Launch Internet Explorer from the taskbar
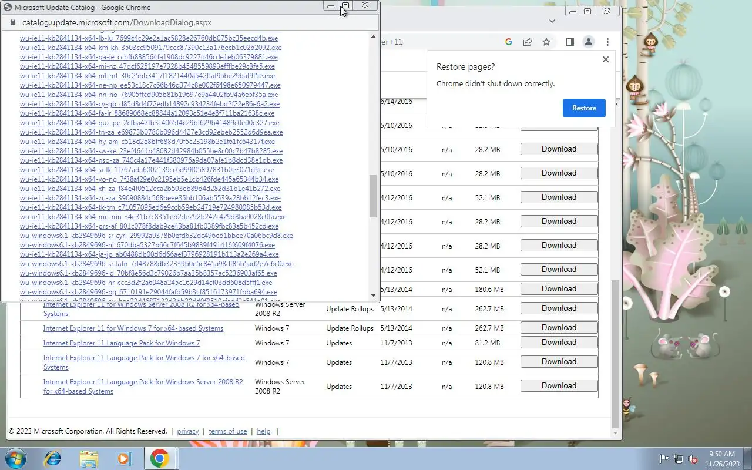 [x=53, y=458]
